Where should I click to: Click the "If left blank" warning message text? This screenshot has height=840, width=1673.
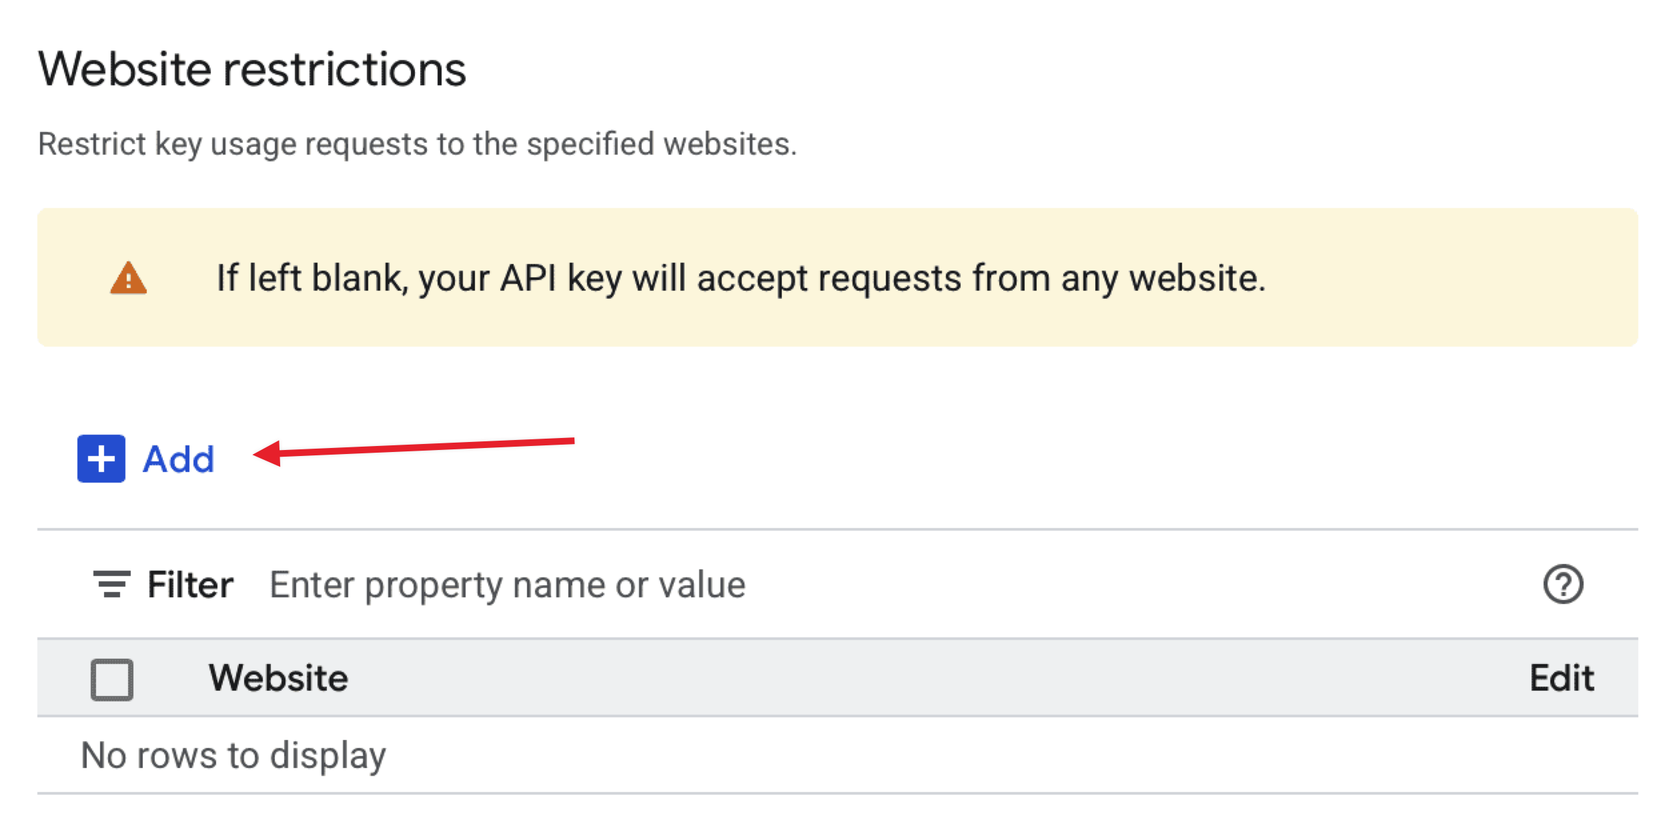[740, 278]
